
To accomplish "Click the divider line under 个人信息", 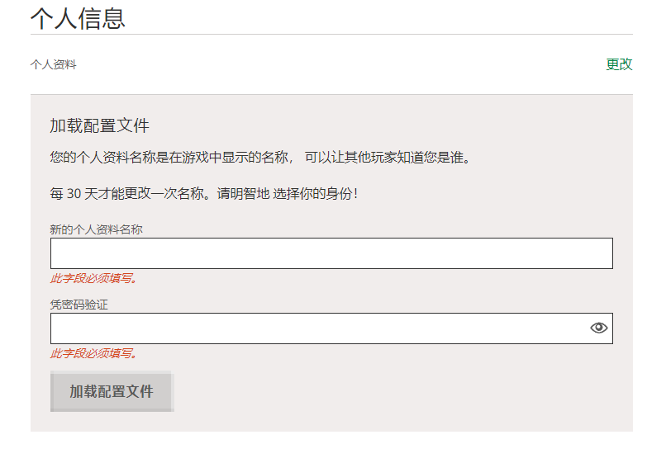I will point(331,35).
